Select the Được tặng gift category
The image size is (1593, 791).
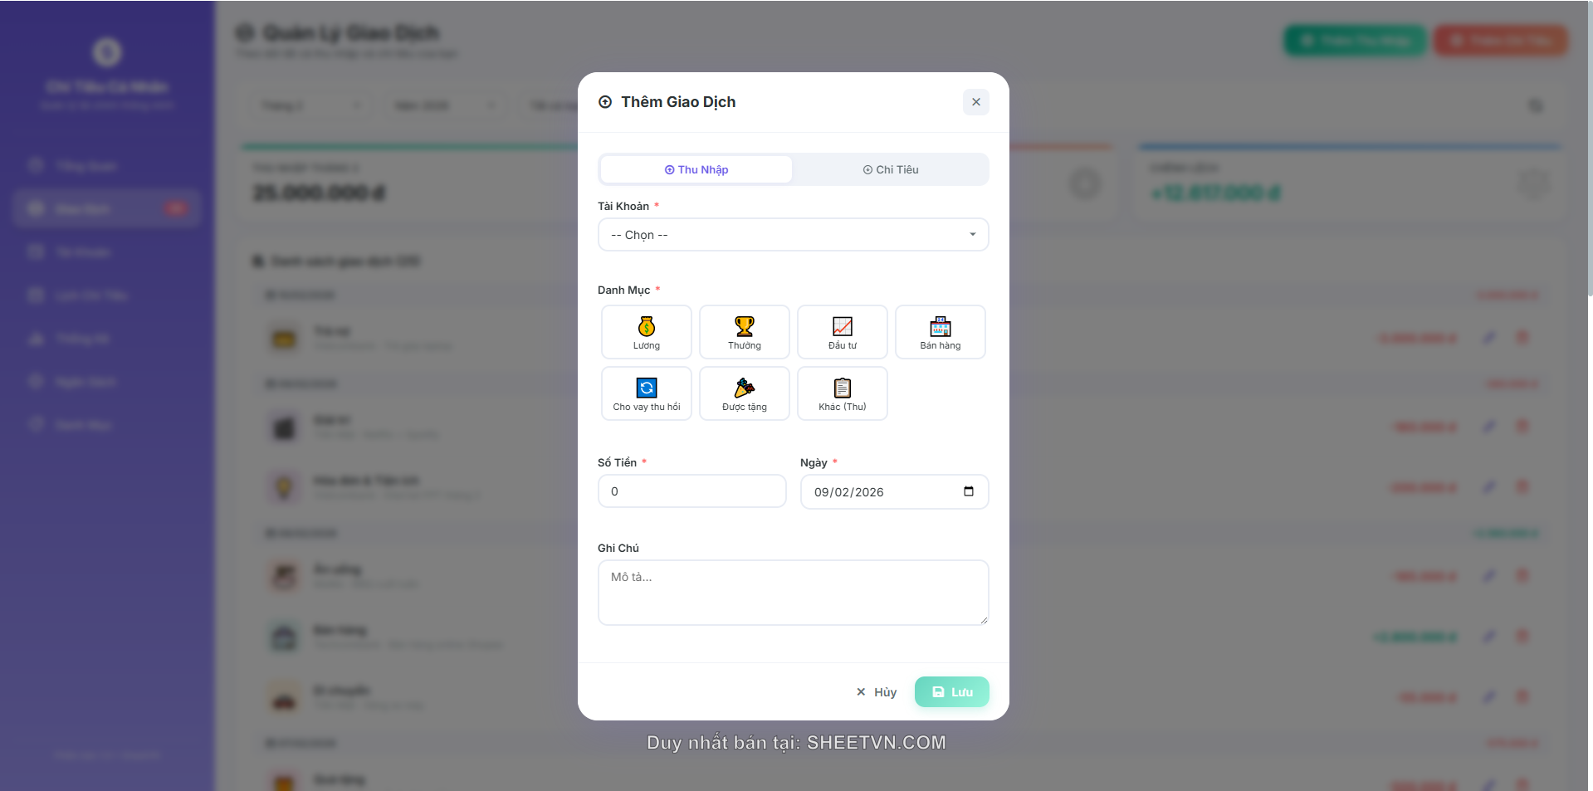(x=744, y=393)
